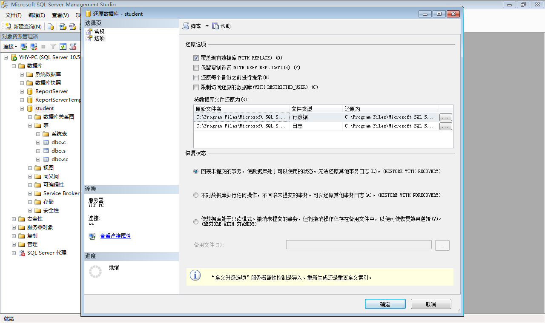The width and height of the screenshot is (545, 323).
Task: Click browse button for 日志 file row
Action: click(445, 126)
